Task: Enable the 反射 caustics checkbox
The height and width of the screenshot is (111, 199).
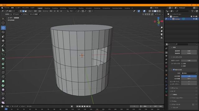Action: [x=182, y=64]
